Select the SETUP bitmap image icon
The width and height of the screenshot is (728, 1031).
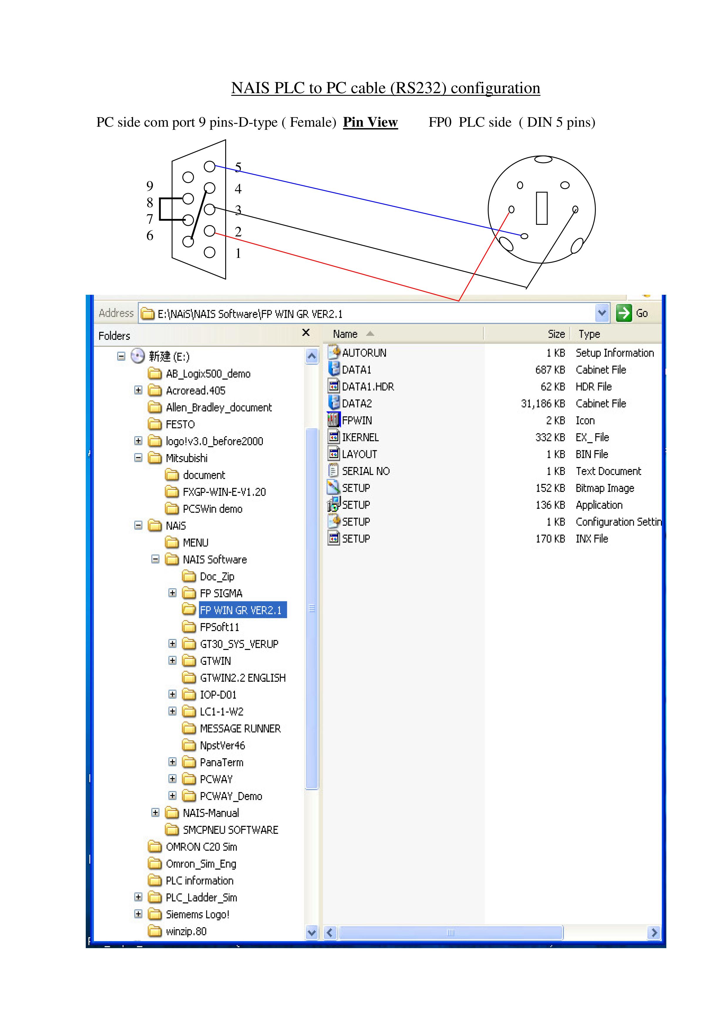(333, 487)
